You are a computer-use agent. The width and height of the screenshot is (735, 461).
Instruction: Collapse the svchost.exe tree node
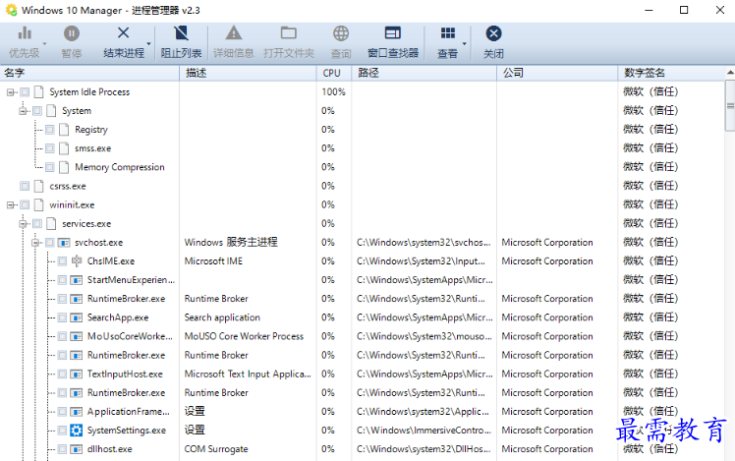tap(34, 243)
